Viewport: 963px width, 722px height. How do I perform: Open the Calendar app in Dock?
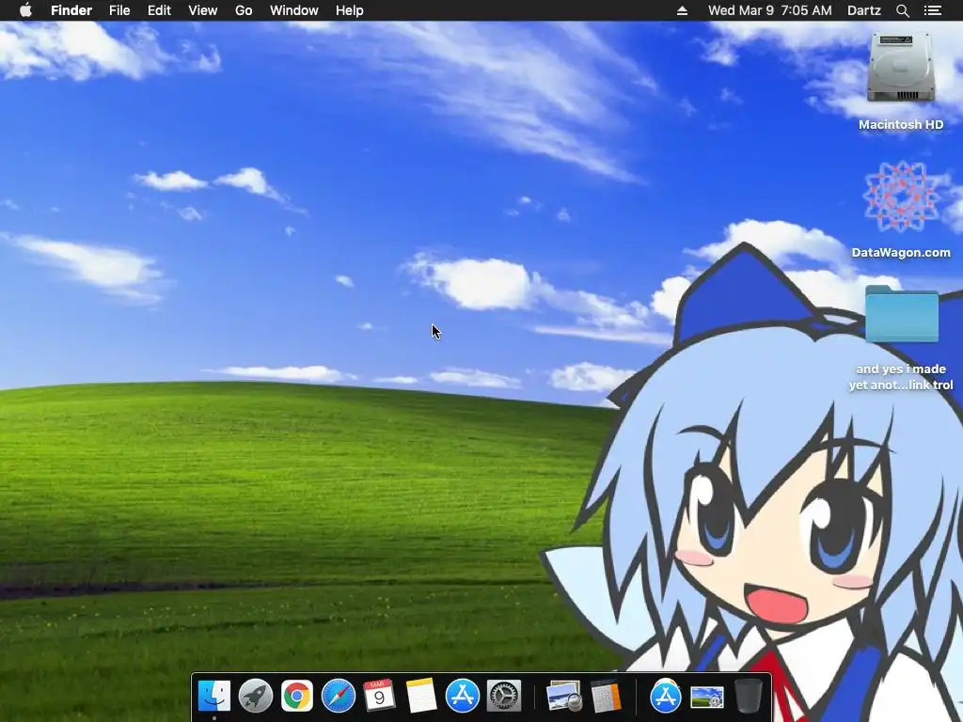379,697
